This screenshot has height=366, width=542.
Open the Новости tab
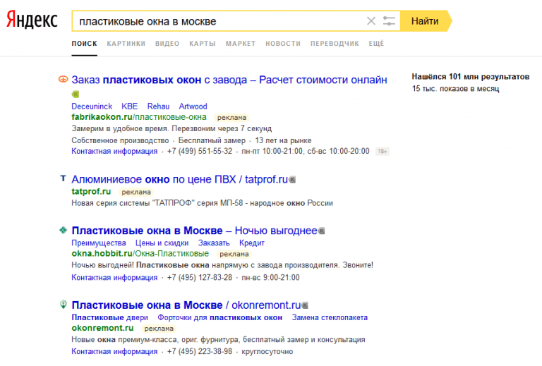click(x=283, y=44)
